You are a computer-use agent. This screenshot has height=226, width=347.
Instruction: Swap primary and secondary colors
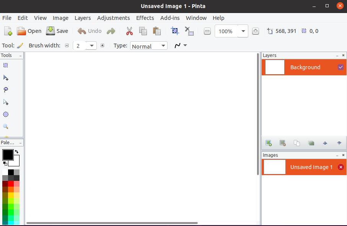tap(17, 152)
